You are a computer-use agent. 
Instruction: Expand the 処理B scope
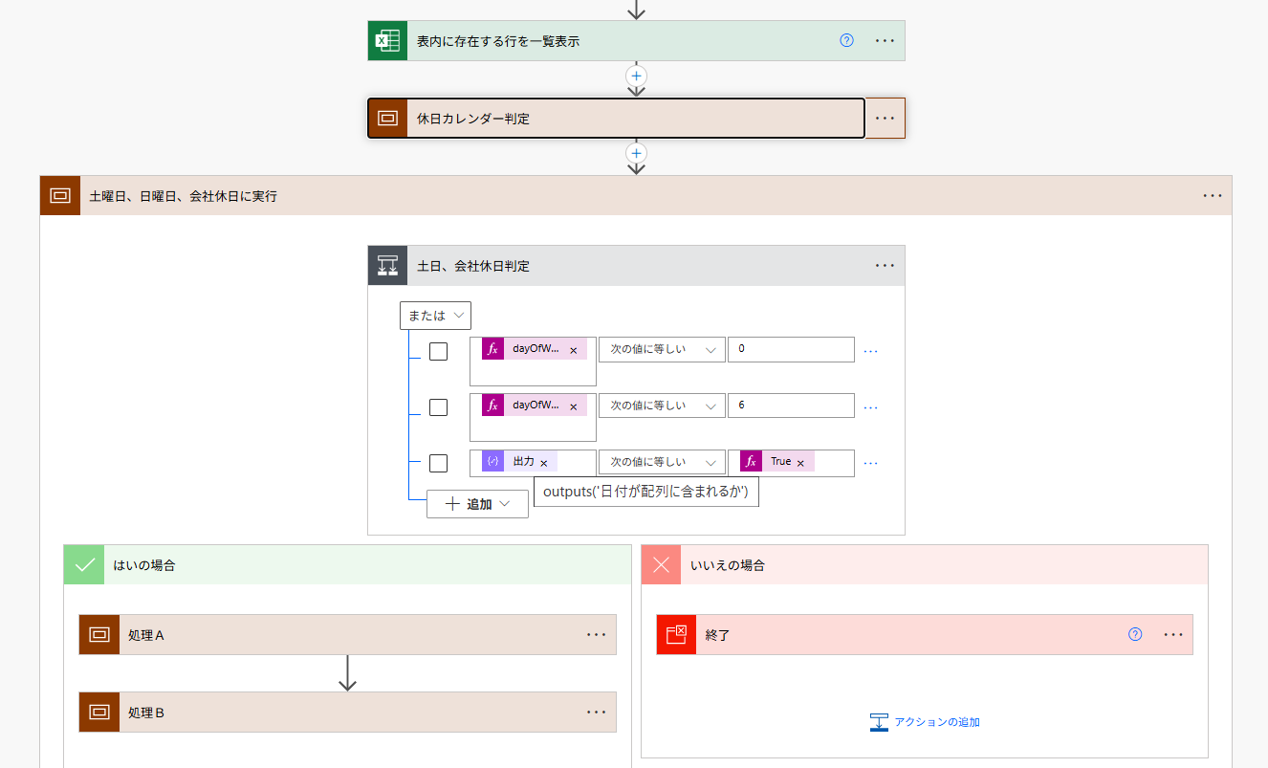tap(348, 713)
